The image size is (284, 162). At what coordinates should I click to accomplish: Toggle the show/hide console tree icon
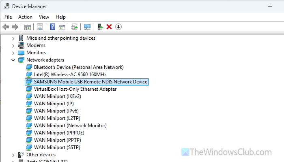tap(28, 27)
